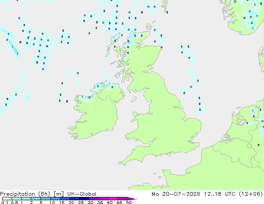Click the '25' legend scale label
The width and height of the screenshot is (264, 204).
[x=81, y=202]
